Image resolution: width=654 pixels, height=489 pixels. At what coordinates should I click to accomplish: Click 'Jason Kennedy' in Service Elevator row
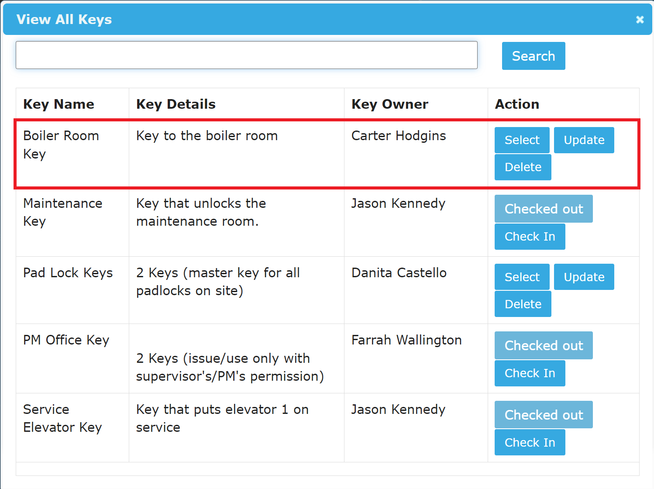[398, 410]
